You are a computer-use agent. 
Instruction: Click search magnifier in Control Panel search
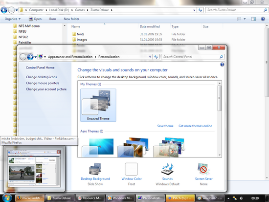[x=221, y=57]
